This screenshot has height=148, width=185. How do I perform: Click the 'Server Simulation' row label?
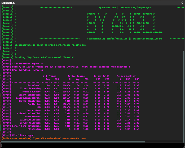pyautogui.click(x=30, y=101)
